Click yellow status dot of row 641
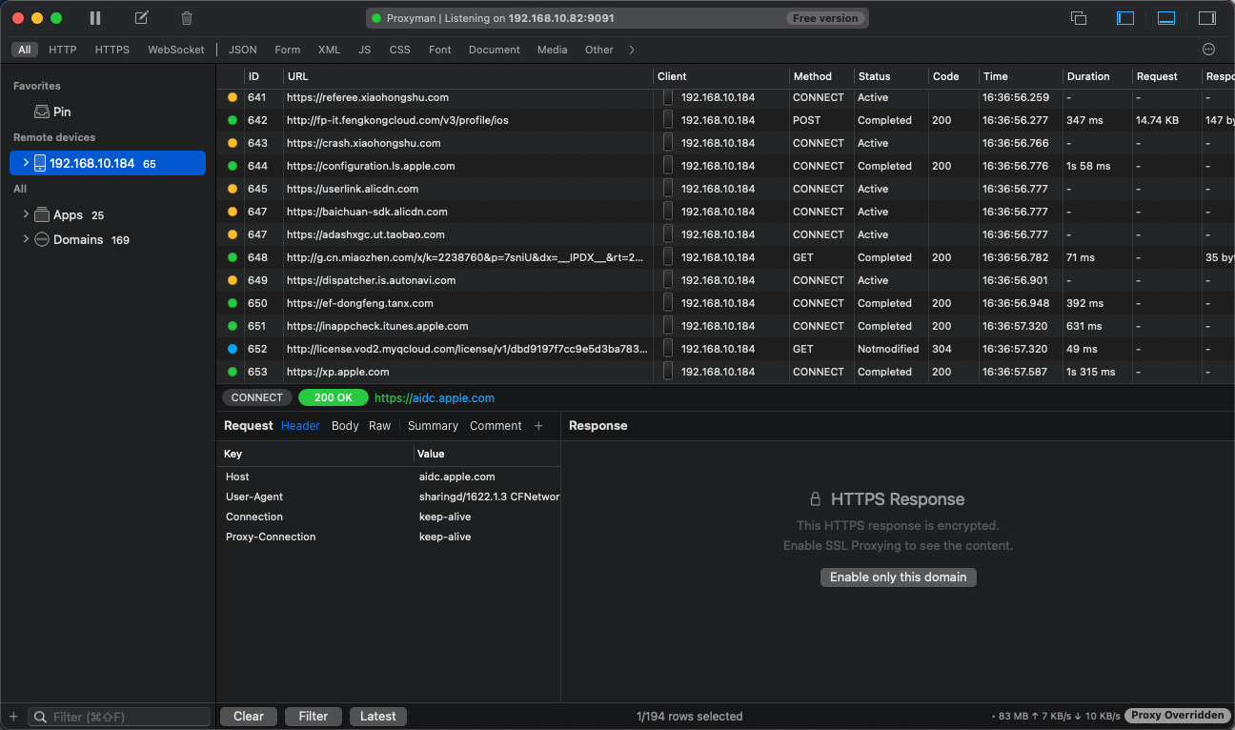This screenshot has width=1235, height=730. (x=233, y=97)
